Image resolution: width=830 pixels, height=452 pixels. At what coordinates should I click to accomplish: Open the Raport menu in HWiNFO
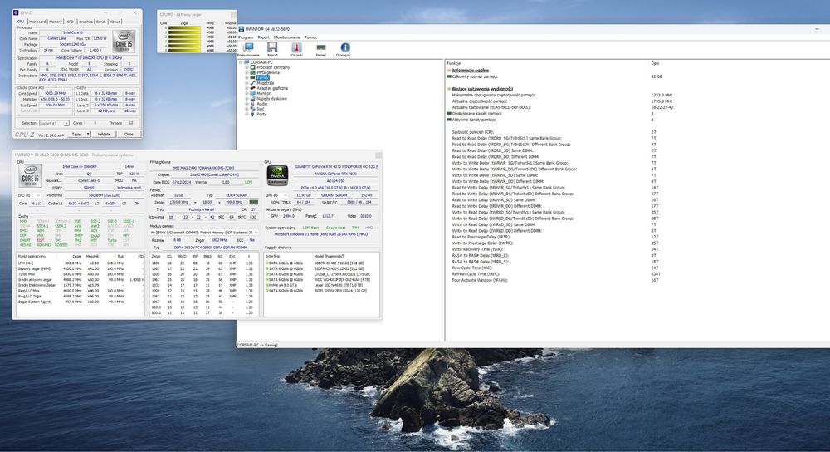pyautogui.click(x=264, y=37)
